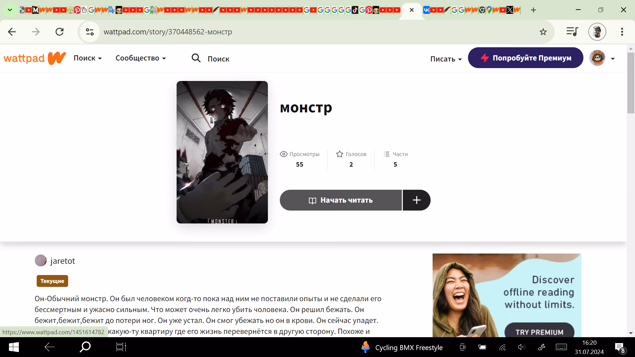The height and width of the screenshot is (357, 635).
Task: Add a new browser tab
Action: click(x=533, y=10)
